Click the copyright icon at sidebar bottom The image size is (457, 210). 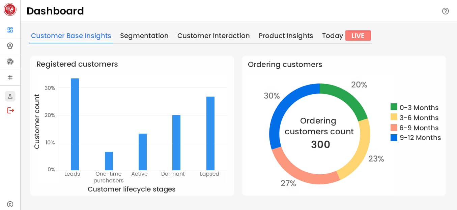tap(10, 204)
